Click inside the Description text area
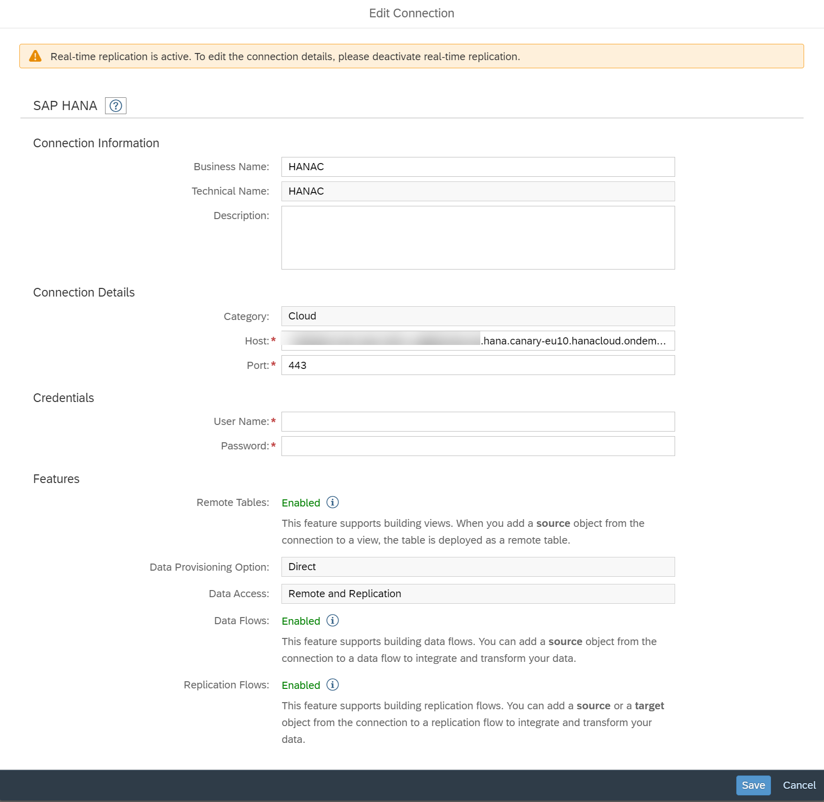 (477, 237)
